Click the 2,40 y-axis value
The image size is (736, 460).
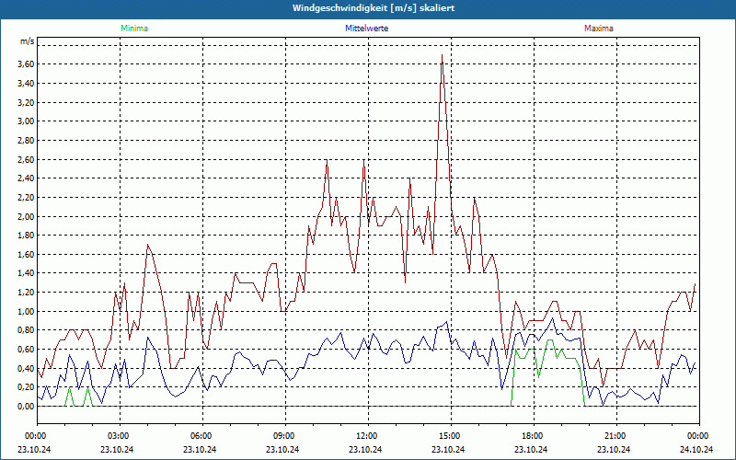click(26, 178)
